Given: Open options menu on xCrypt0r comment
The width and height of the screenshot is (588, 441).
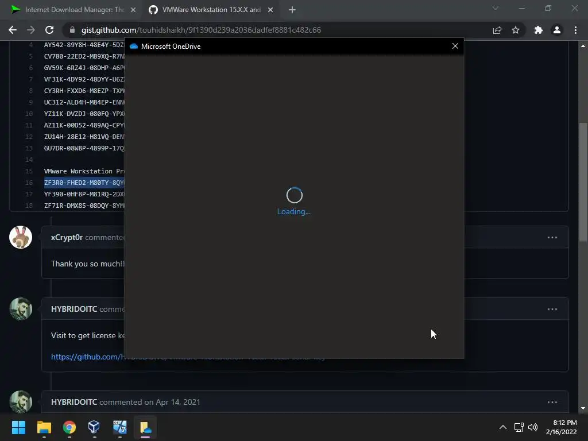Looking at the screenshot, I should coord(552,237).
